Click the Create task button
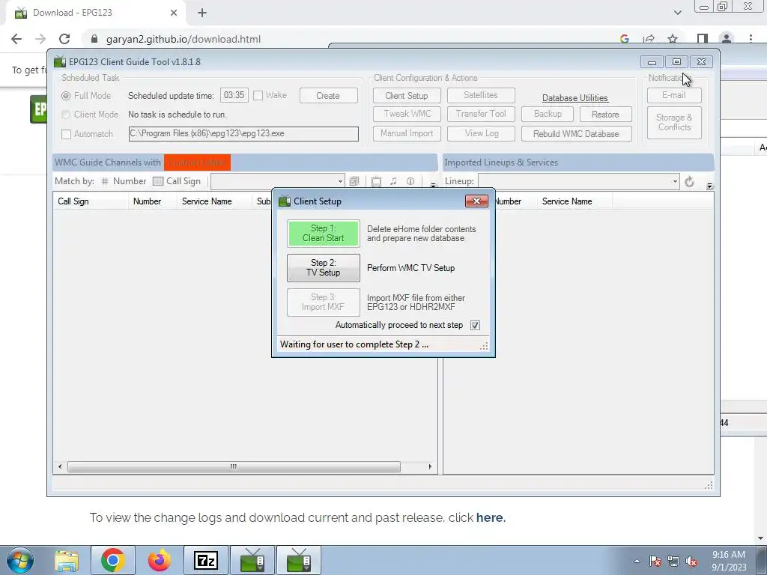The image size is (767, 575). click(328, 96)
